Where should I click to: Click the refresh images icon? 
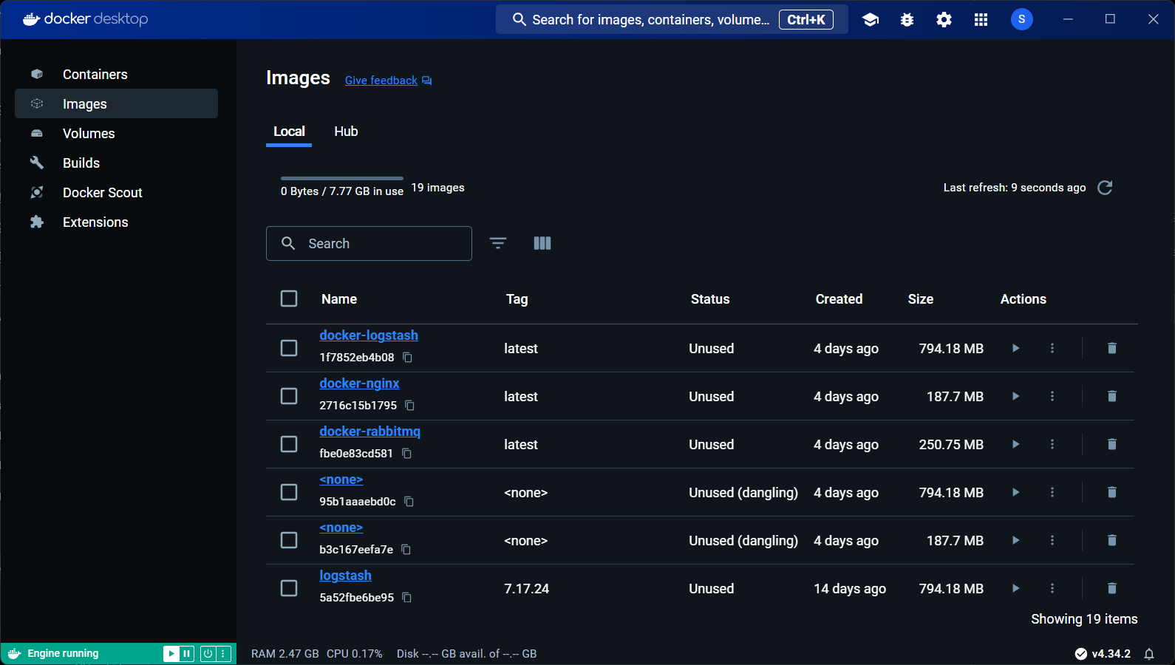click(1105, 188)
